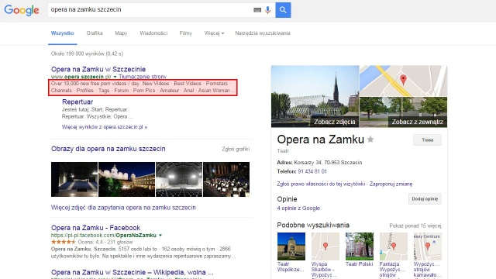Click Zgłoś grafiki link
The height and width of the screenshot is (279, 496).
(236, 149)
